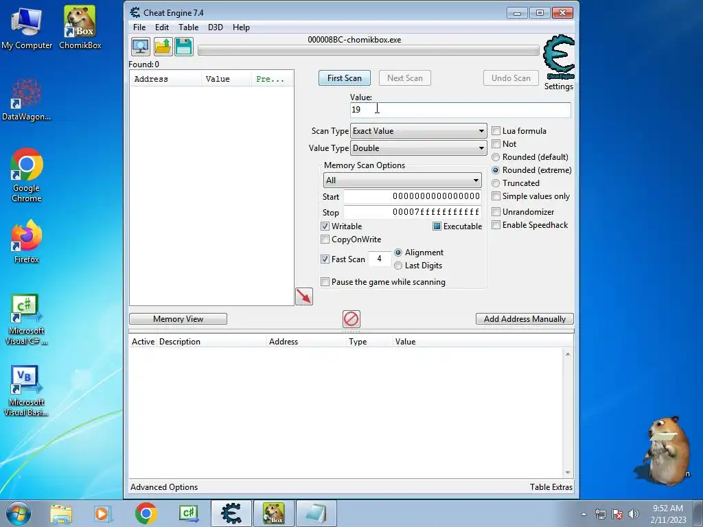
Task: Click the red arrow add-to-list icon
Action: coord(304,296)
